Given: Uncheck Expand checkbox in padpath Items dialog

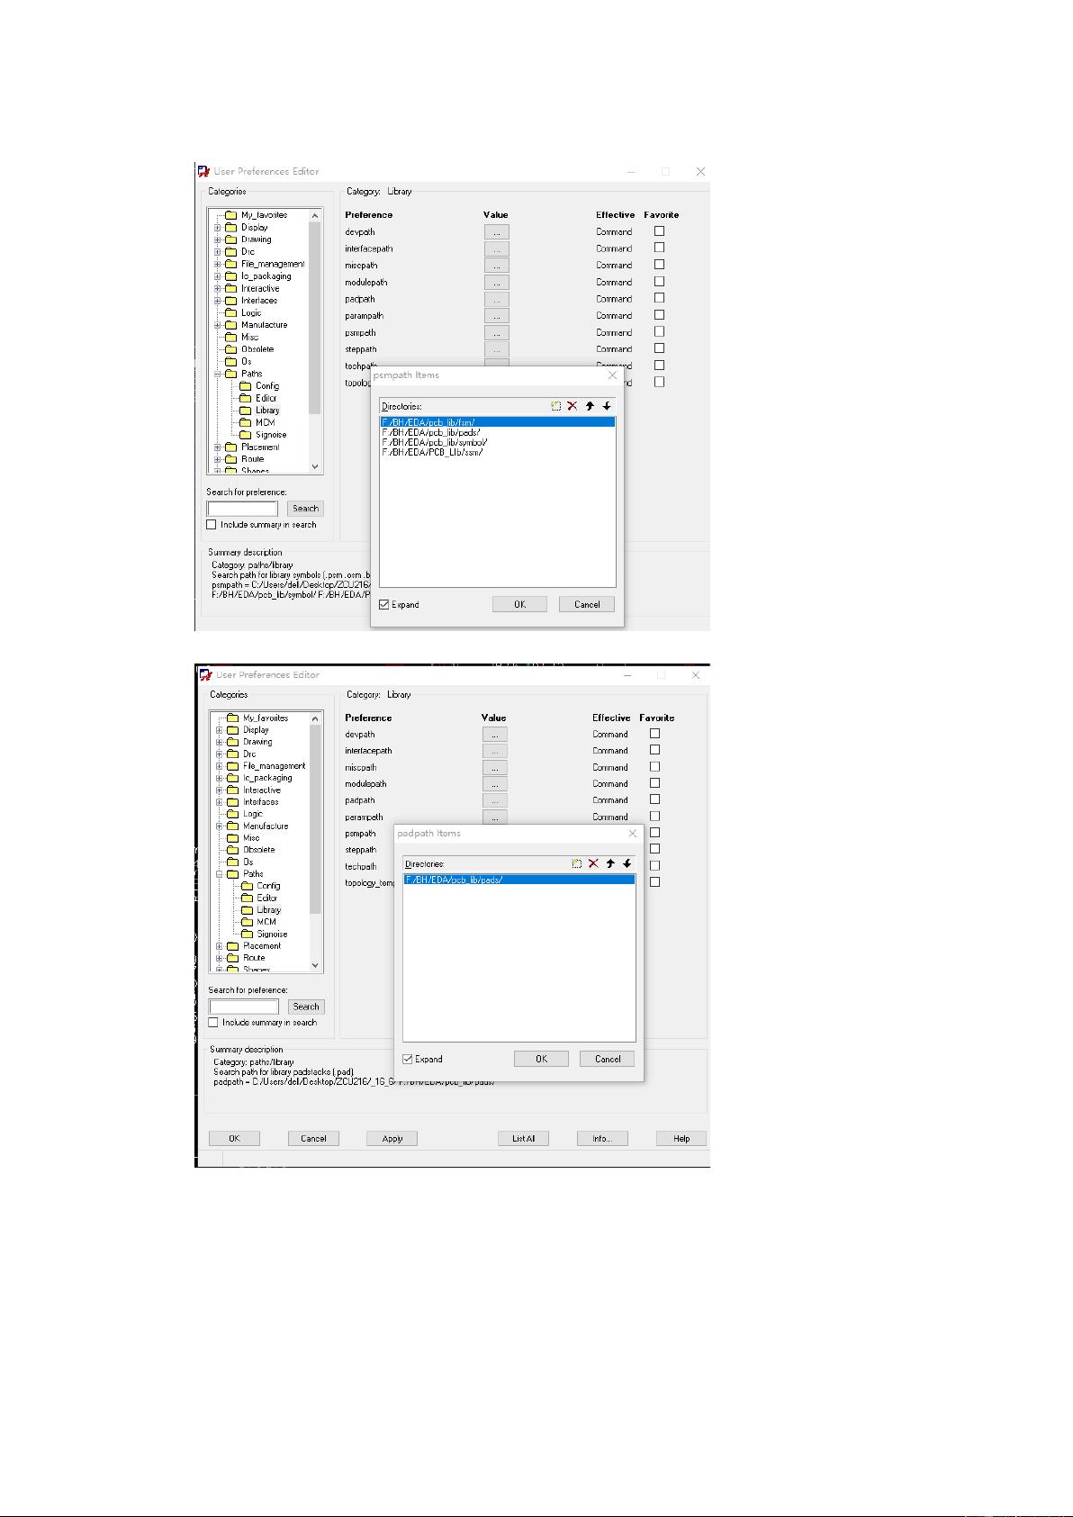Looking at the screenshot, I should coord(408,1060).
